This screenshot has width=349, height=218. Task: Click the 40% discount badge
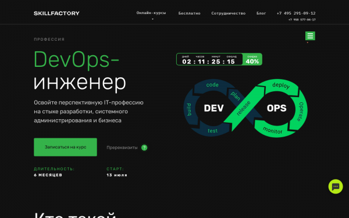252,59
